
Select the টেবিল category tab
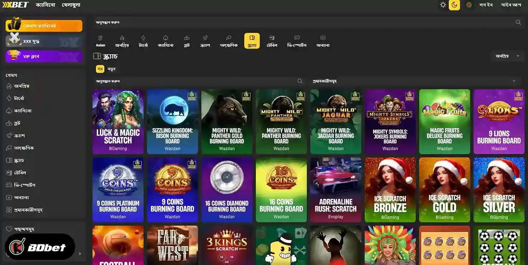(x=272, y=41)
